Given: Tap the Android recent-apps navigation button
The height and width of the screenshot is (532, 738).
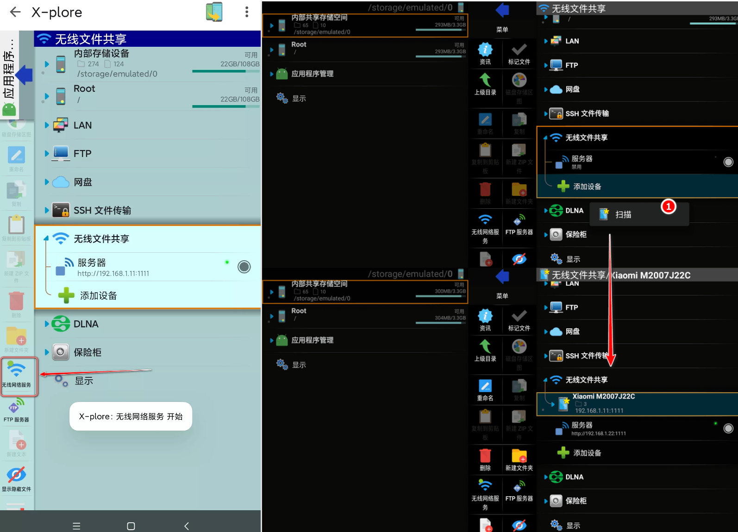Looking at the screenshot, I should tap(77, 526).
